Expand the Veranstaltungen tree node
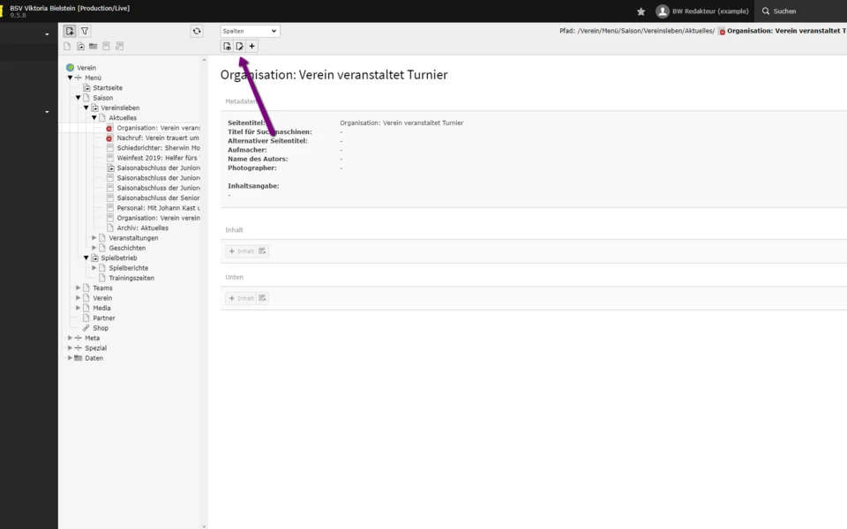This screenshot has height=529, width=847. (94, 238)
